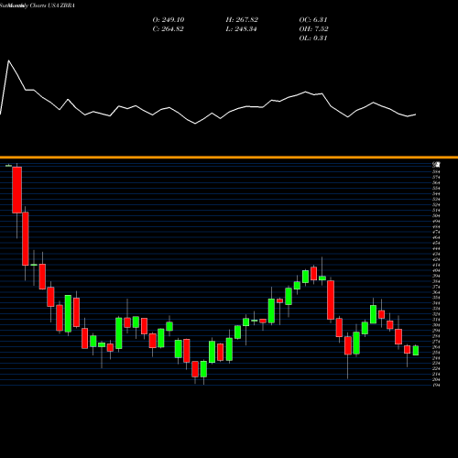The height and width of the screenshot is (458, 458).
Task: Click the 504 price axis label
Action: pyautogui.click(x=436, y=215)
